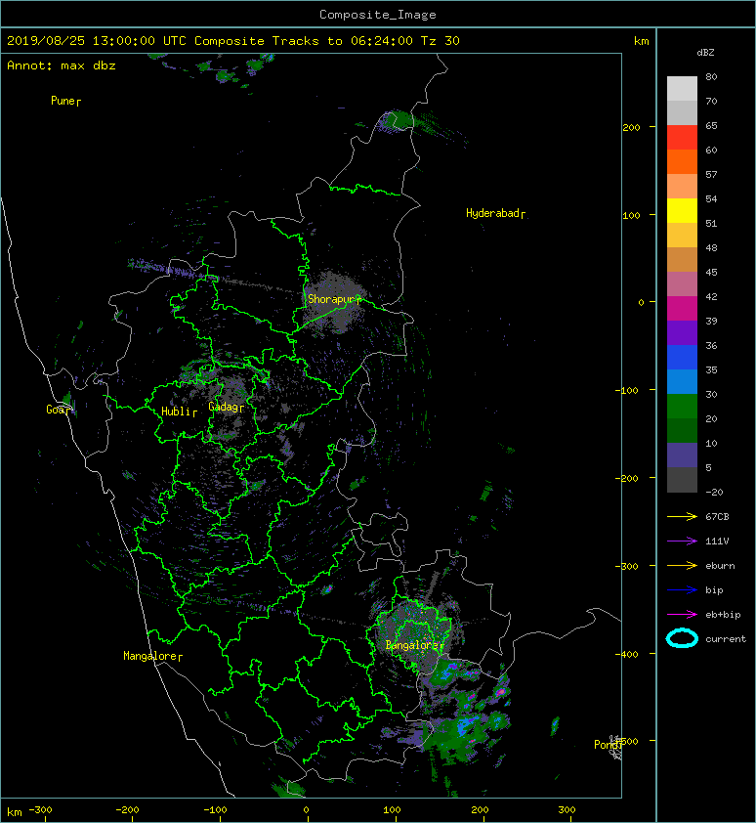
Task: Select the Bangalore city label
Action: click(414, 645)
